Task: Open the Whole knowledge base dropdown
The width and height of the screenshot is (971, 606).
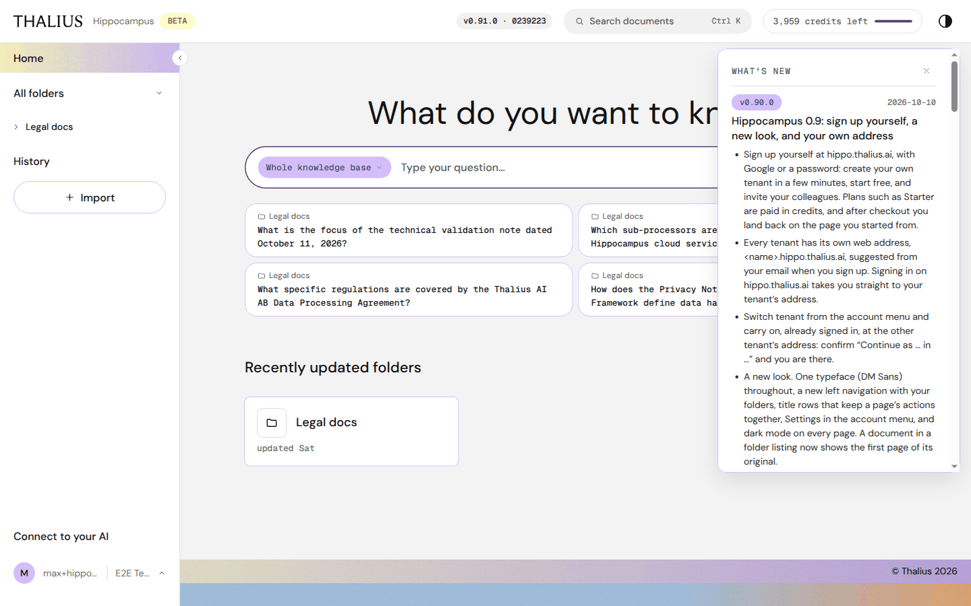Action: click(324, 168)
